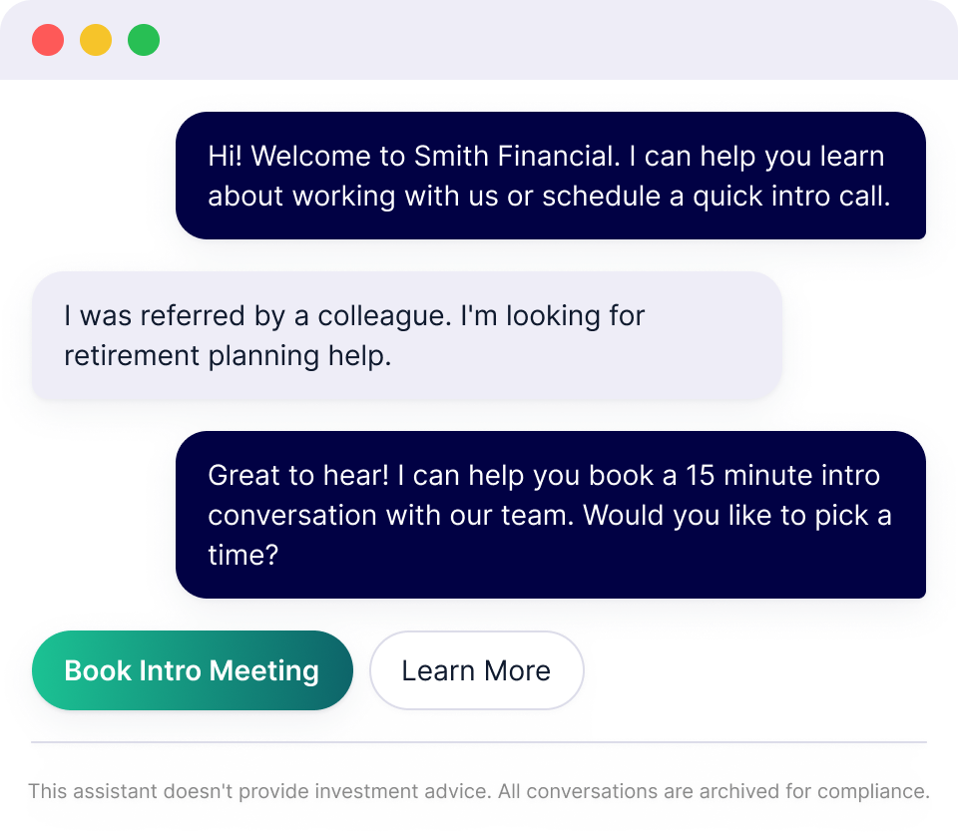958x838 pixels.
Task: Click '15 minute intro' text in reply
Action: [x=781, y=476]
